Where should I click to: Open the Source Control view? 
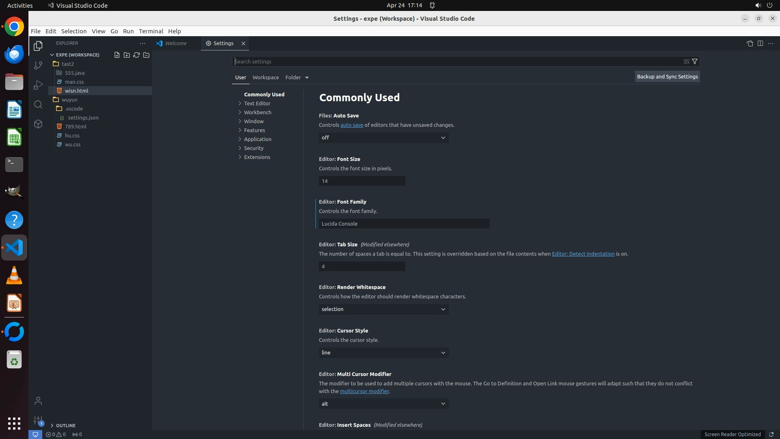click(x=38, y=65)
